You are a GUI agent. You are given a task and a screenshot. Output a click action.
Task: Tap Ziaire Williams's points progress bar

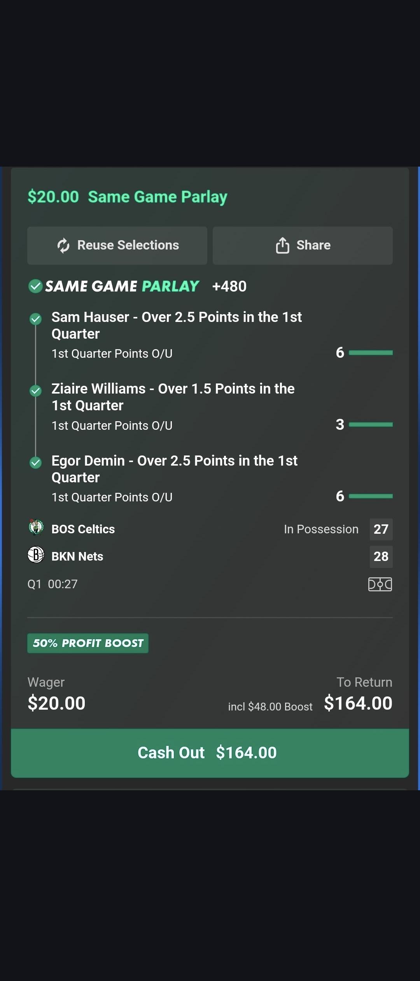(x=371, y=424)
